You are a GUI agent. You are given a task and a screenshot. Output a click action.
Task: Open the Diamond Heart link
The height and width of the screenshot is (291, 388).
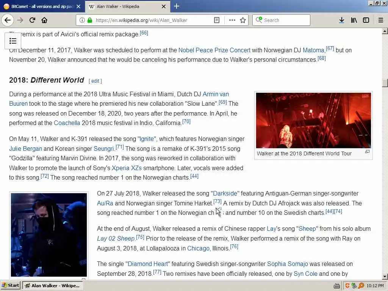click(148, 264)
